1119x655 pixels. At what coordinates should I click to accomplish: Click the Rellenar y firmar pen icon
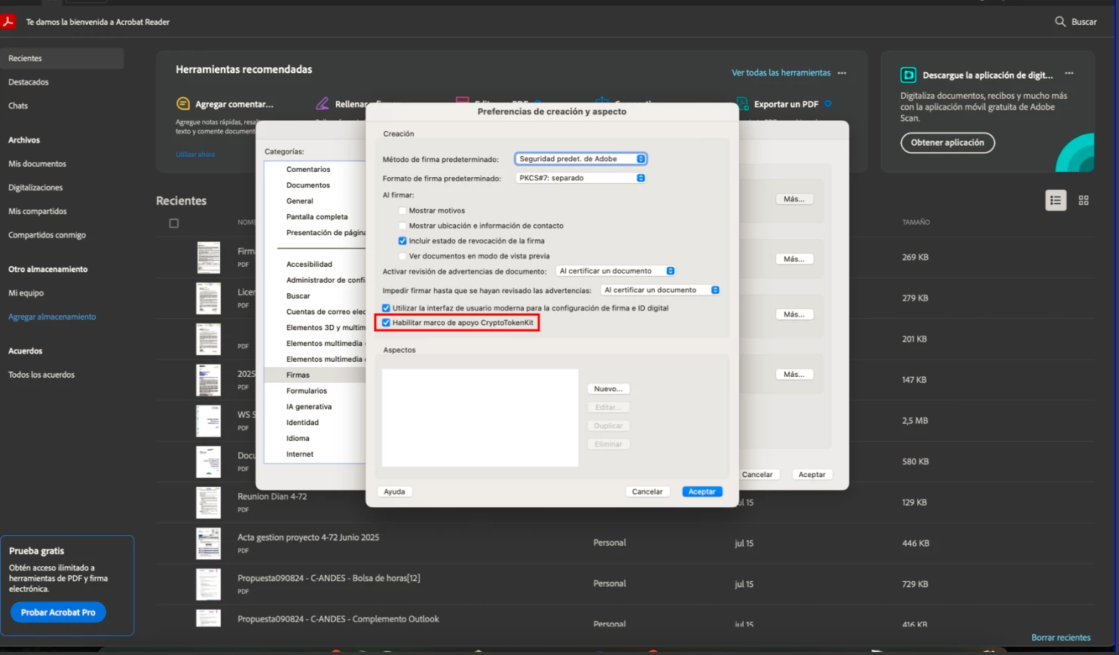(x=323, y=103)
